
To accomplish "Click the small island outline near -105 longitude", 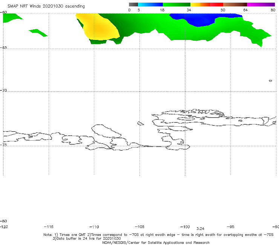I will [x=140, y=123].
